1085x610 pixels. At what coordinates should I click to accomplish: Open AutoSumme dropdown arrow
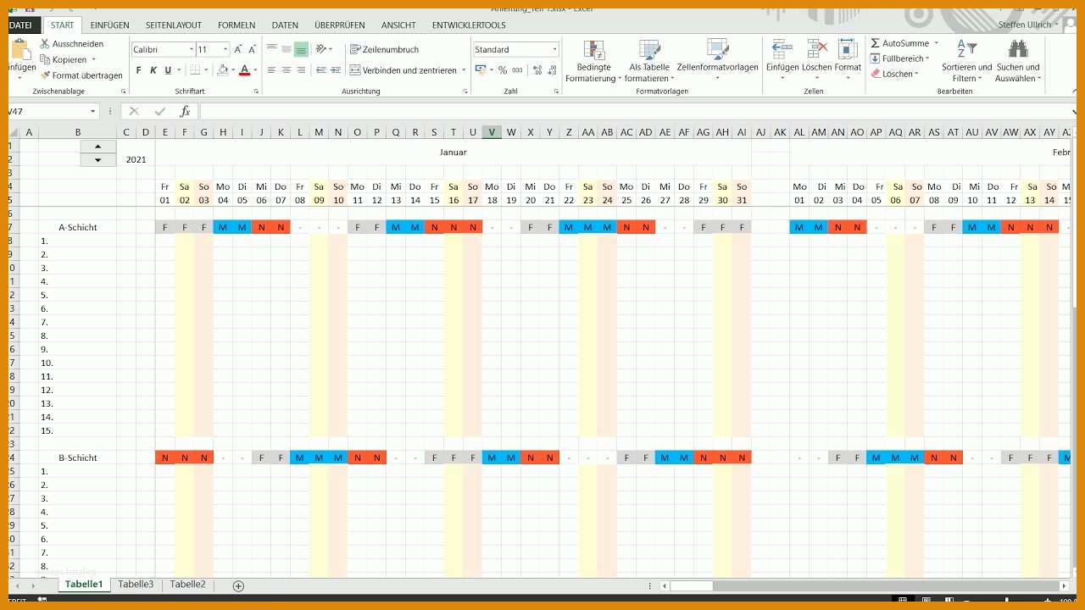pyautogui.click(x=936, y=43)
